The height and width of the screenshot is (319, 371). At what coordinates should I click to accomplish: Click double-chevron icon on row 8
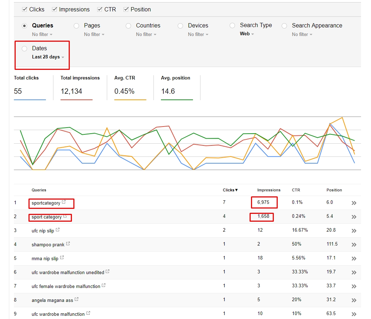[354, 300]
